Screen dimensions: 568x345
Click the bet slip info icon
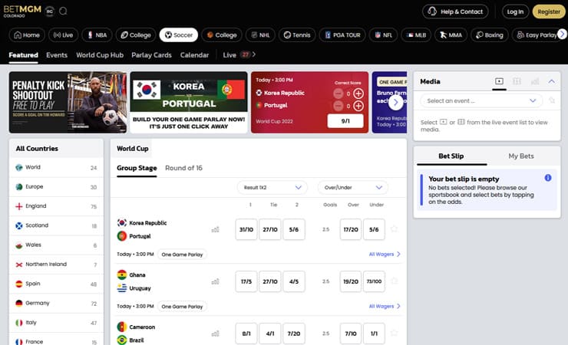[548, 178]
